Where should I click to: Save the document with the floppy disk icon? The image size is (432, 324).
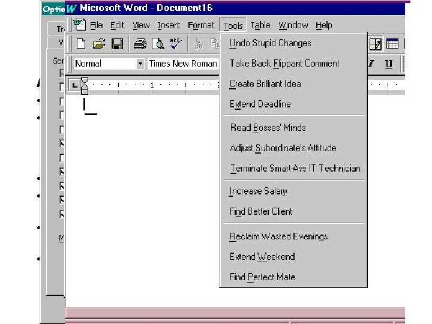118,44
